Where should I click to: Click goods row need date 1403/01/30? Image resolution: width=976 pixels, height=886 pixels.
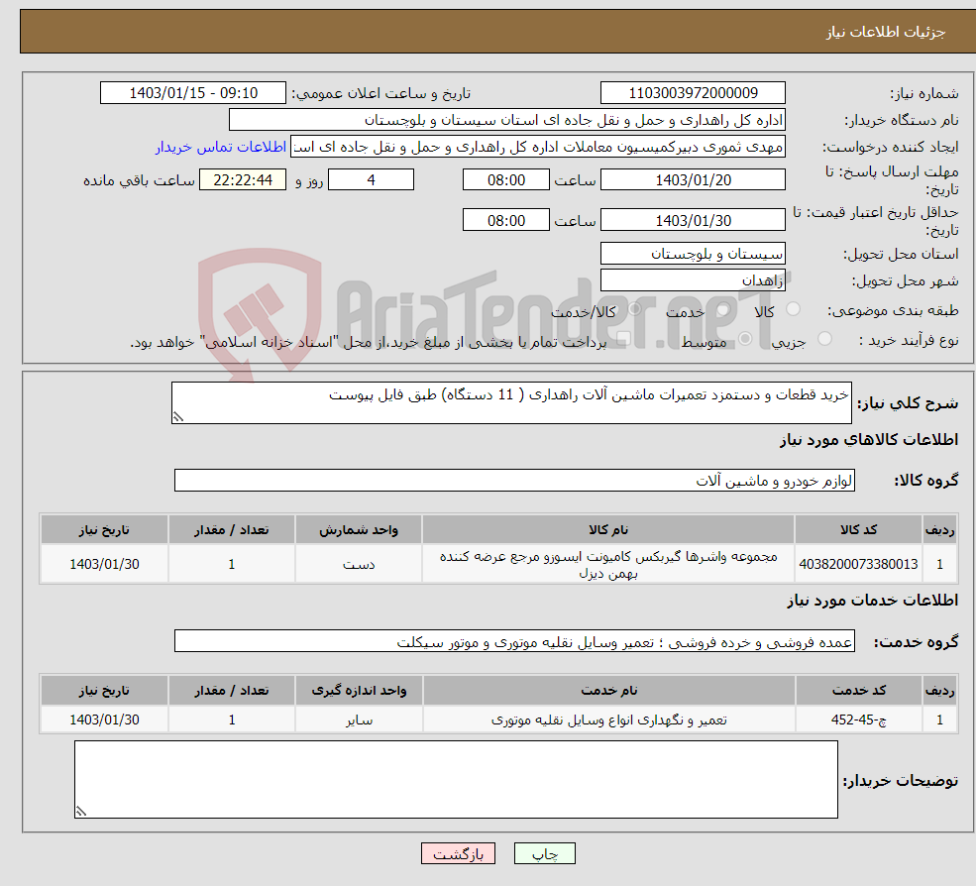click(x=105, y=564)
